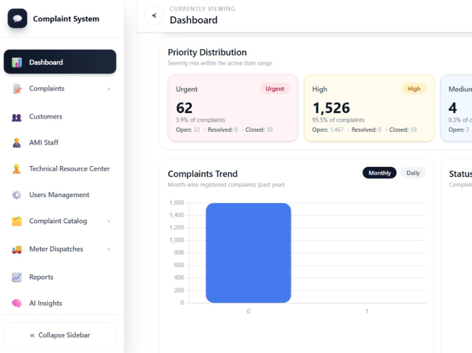Click the Complaints pencil-note icon

(17, 89)
